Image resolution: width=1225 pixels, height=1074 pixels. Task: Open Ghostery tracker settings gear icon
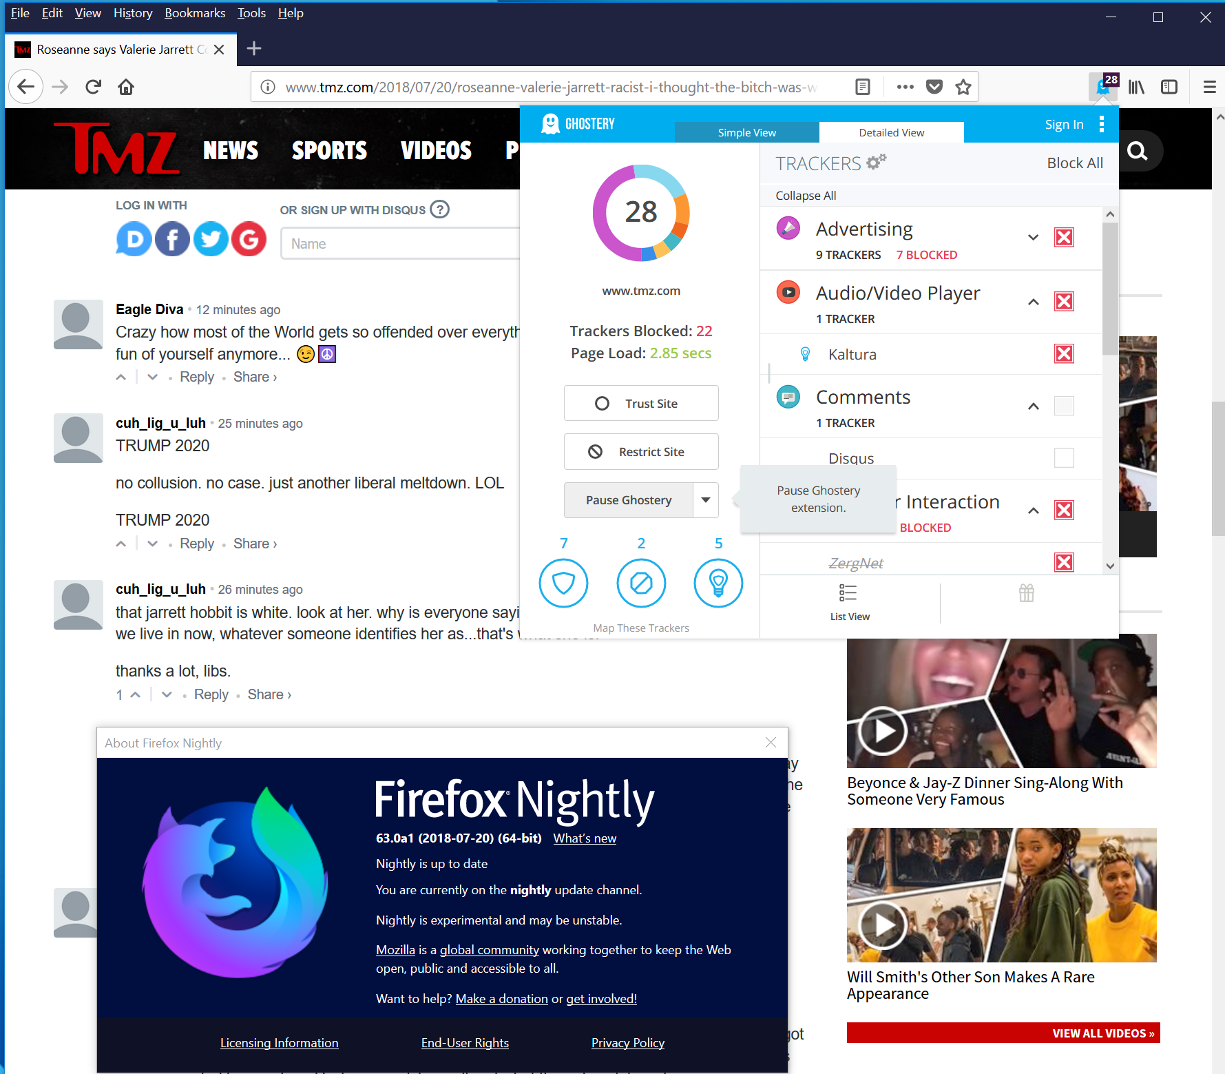(877, 162)
